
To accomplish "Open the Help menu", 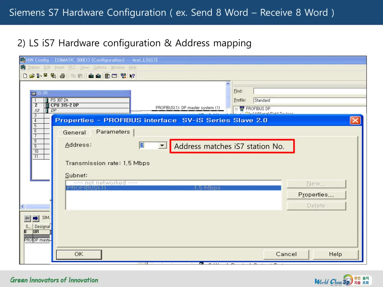I will point(133,67).
